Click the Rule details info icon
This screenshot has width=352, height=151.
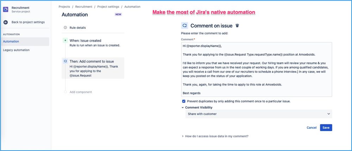65,28
